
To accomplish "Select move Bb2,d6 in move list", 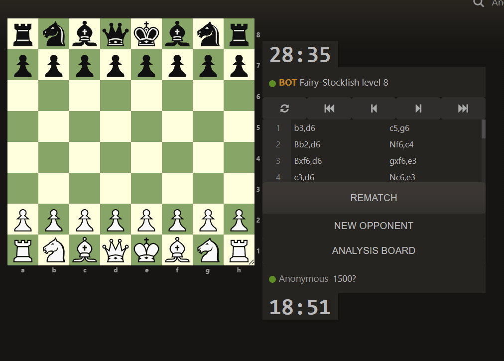I will point(307,145).
